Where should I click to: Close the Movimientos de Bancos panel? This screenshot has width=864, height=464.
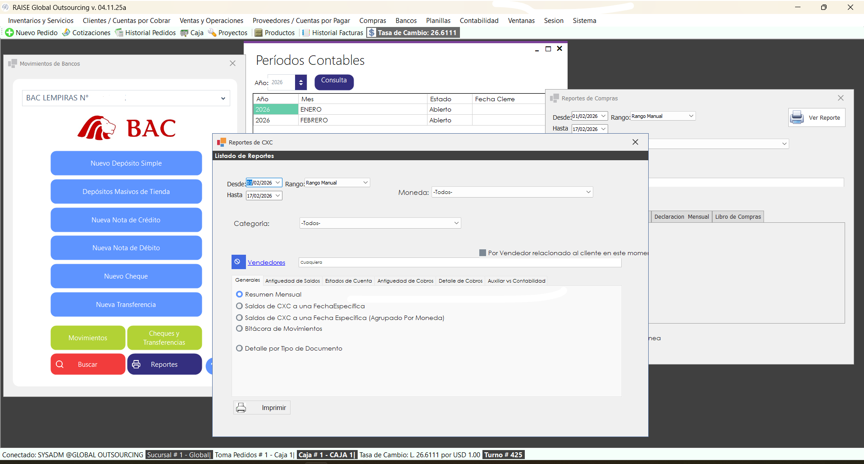click(232, 63)
